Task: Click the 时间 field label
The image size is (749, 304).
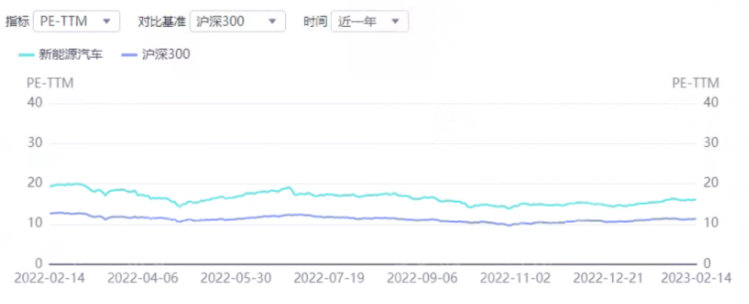Action: click(315, 21)
